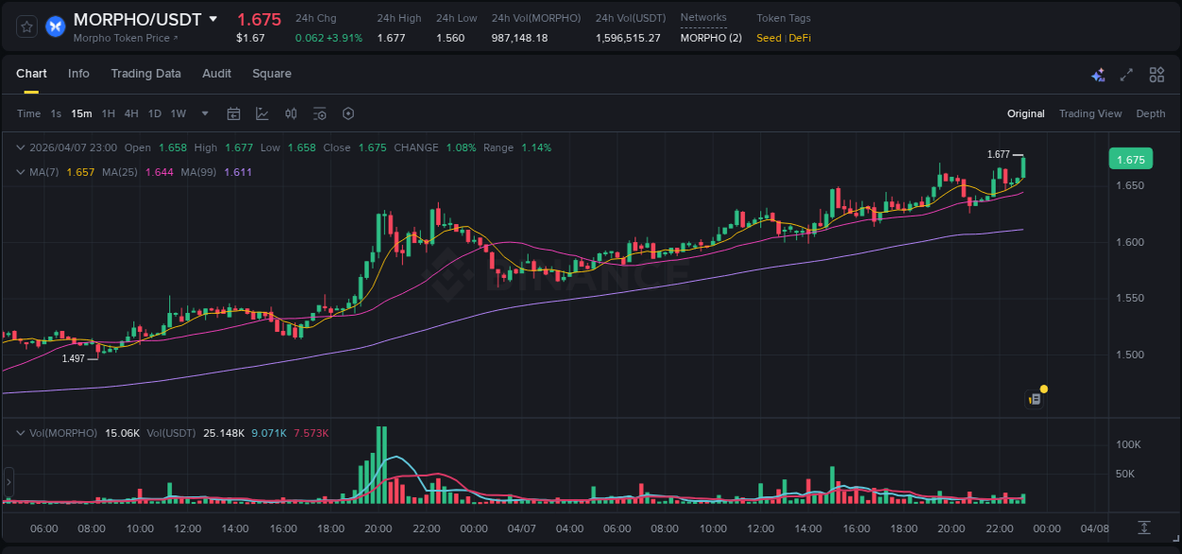Collapse the Vol(MORPHO) indicator chevron

[21, 432]
